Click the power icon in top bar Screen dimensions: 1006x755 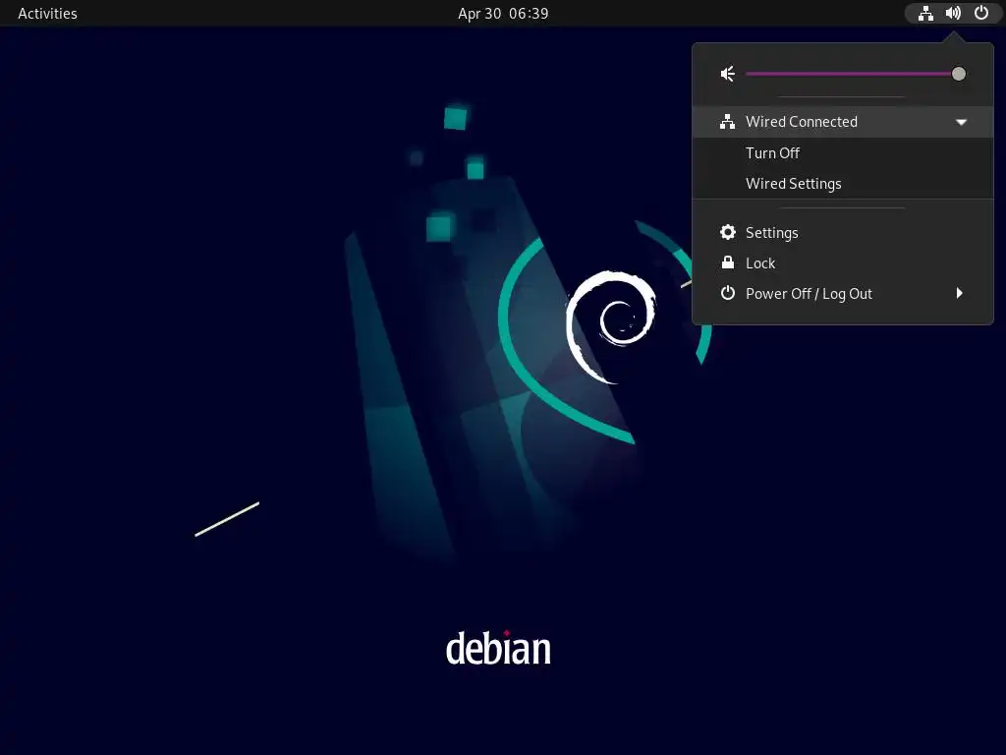981,13
